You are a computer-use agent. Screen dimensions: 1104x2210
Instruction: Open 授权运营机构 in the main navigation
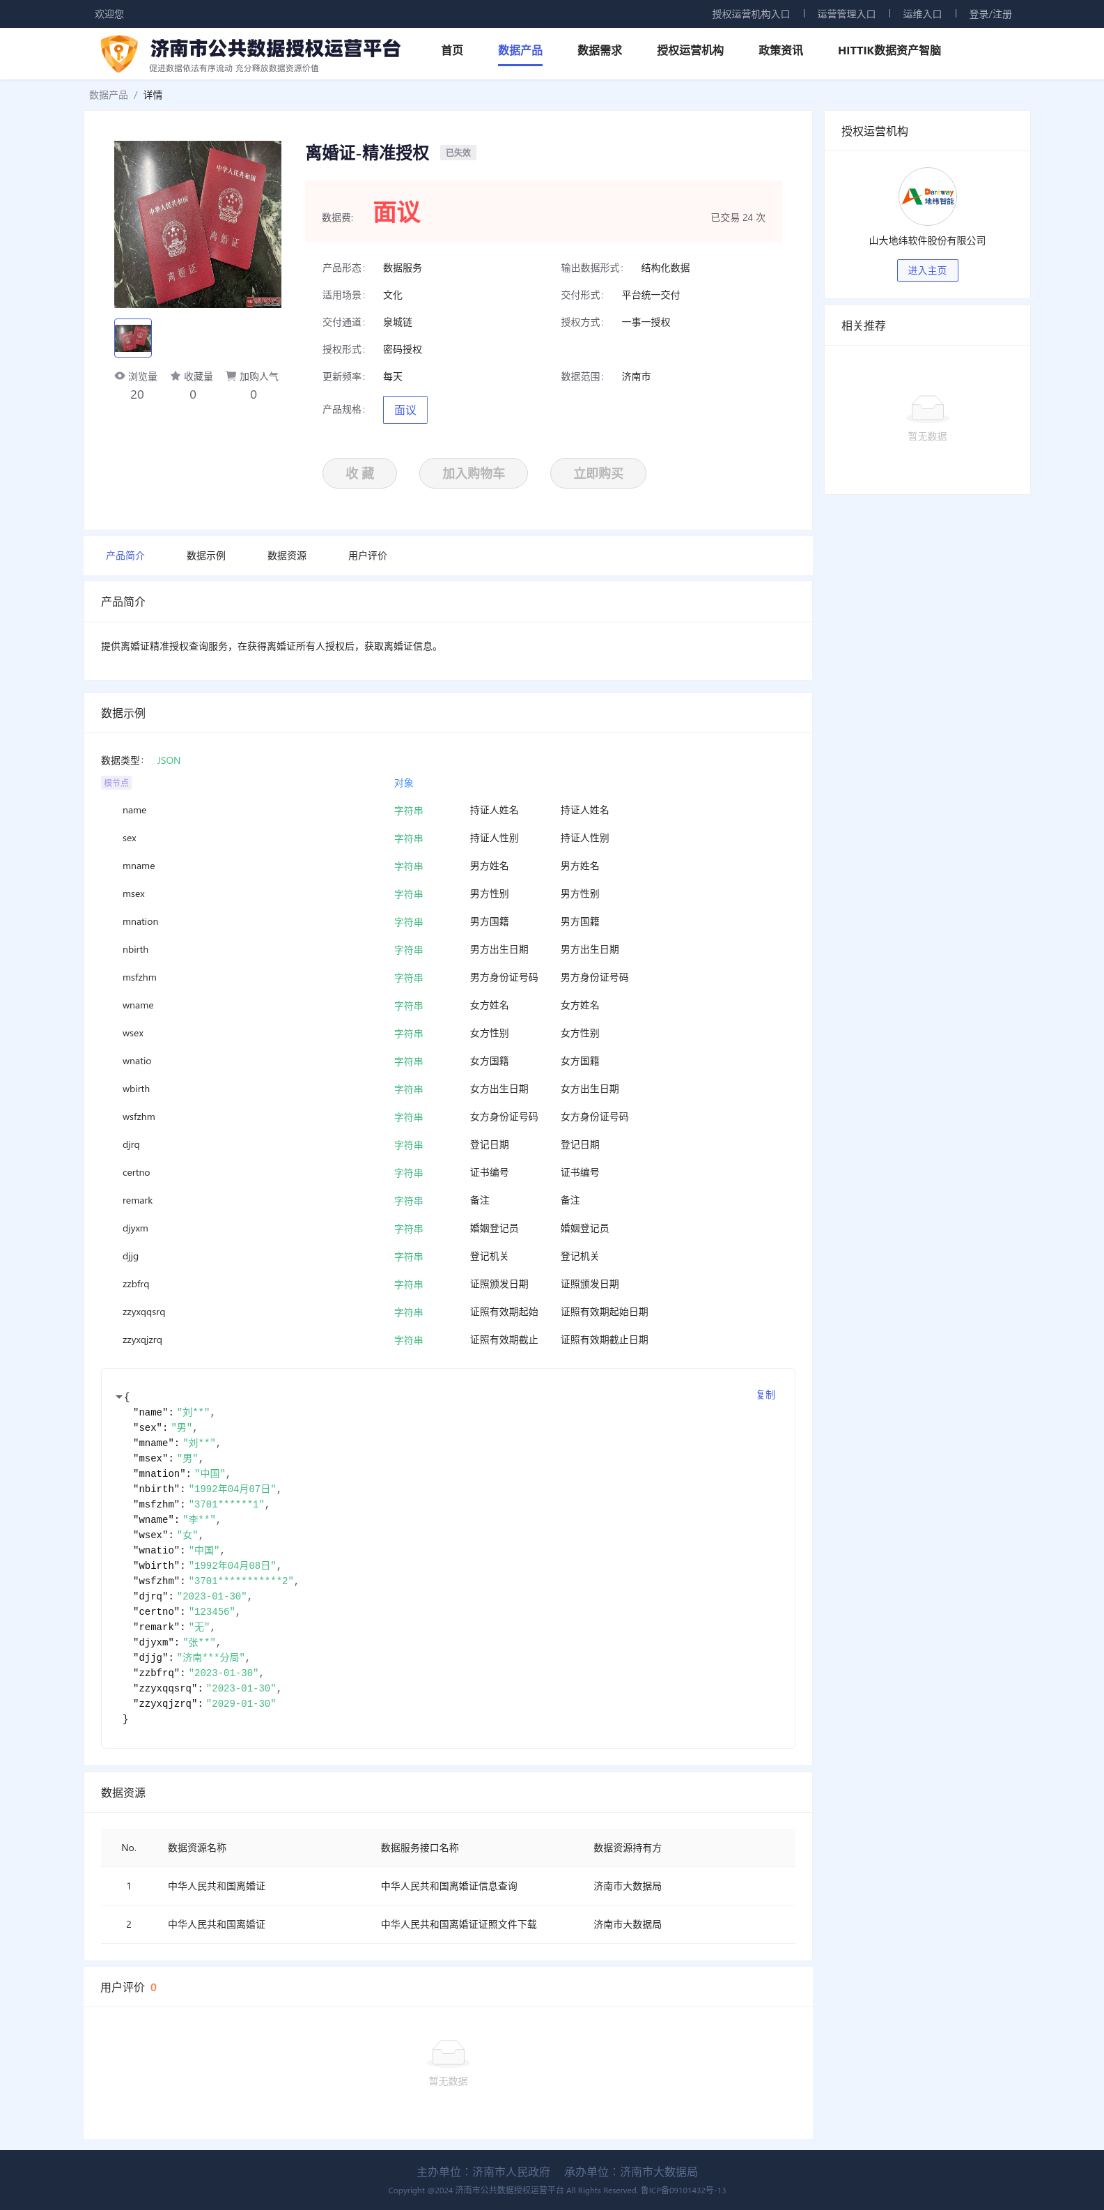pyautogui.click(x=689, y=51)
